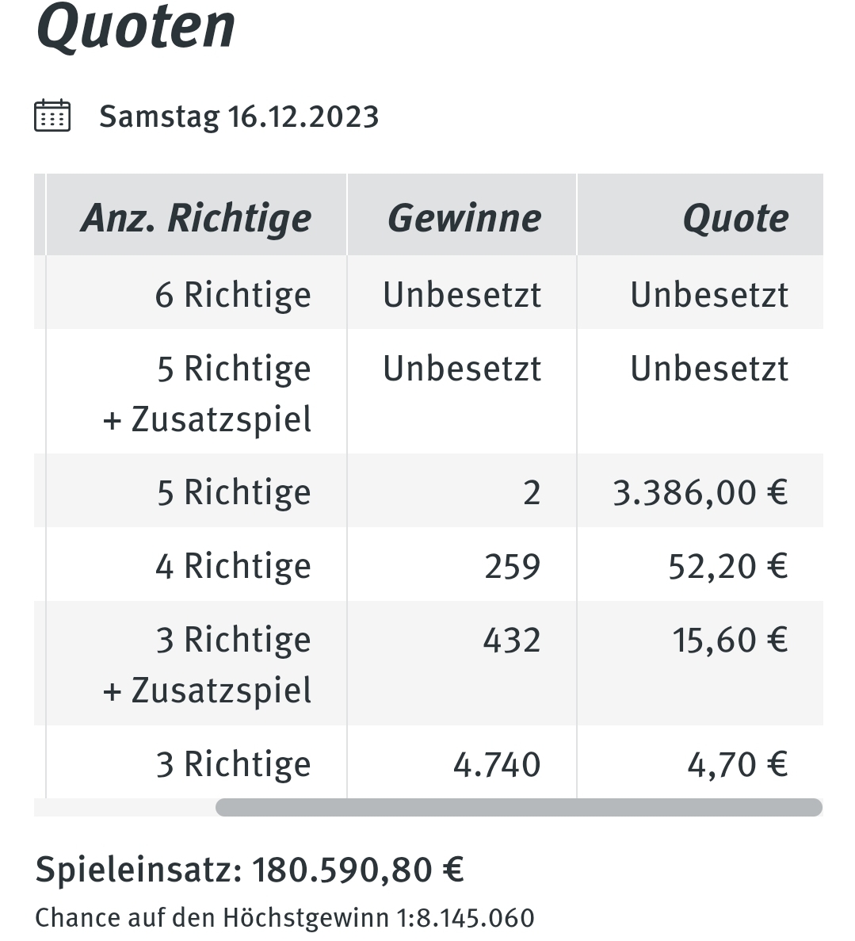Viewport: 855px width, 941px height.
Task: Select the date Samstag 16.12.2023
Action: pos(239,117)
